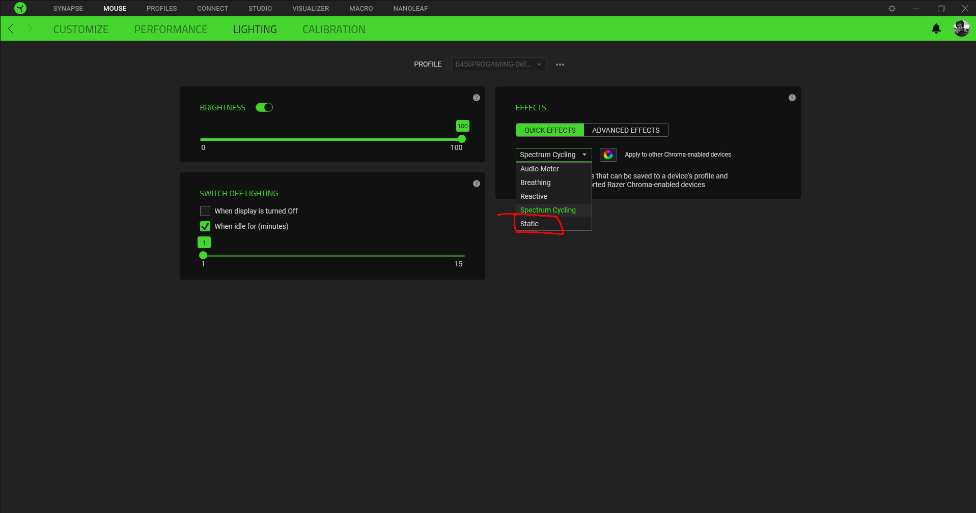Restore down the Synapse window
This screenshot has width=976, height=513.
[941, 9]
